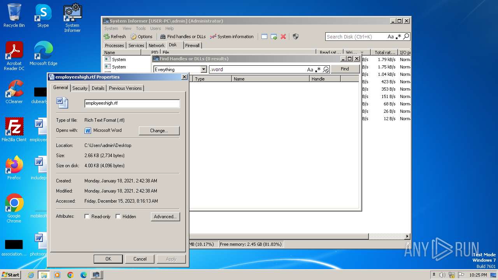Viewport: 498px width, 280px height.
Task: Open System Informer desktop shortcut
Action: tap(72, 18)
